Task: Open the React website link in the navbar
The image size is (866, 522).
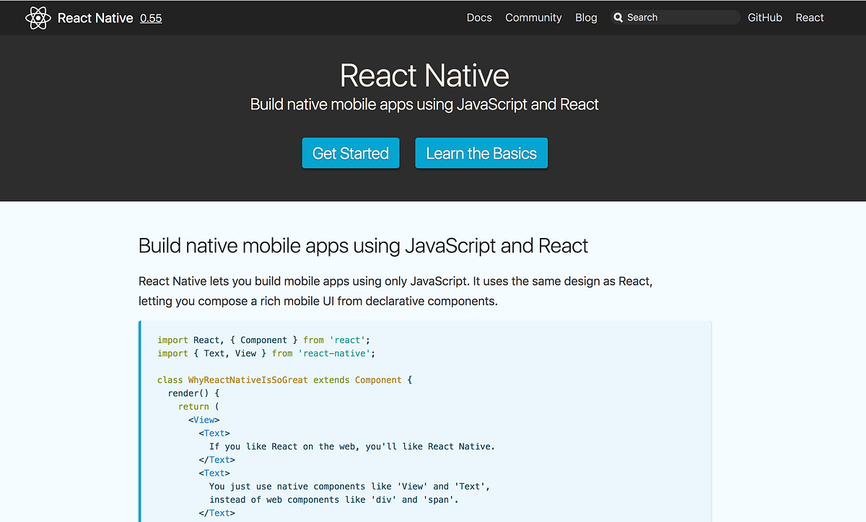Action: click(x=809, y=17)
